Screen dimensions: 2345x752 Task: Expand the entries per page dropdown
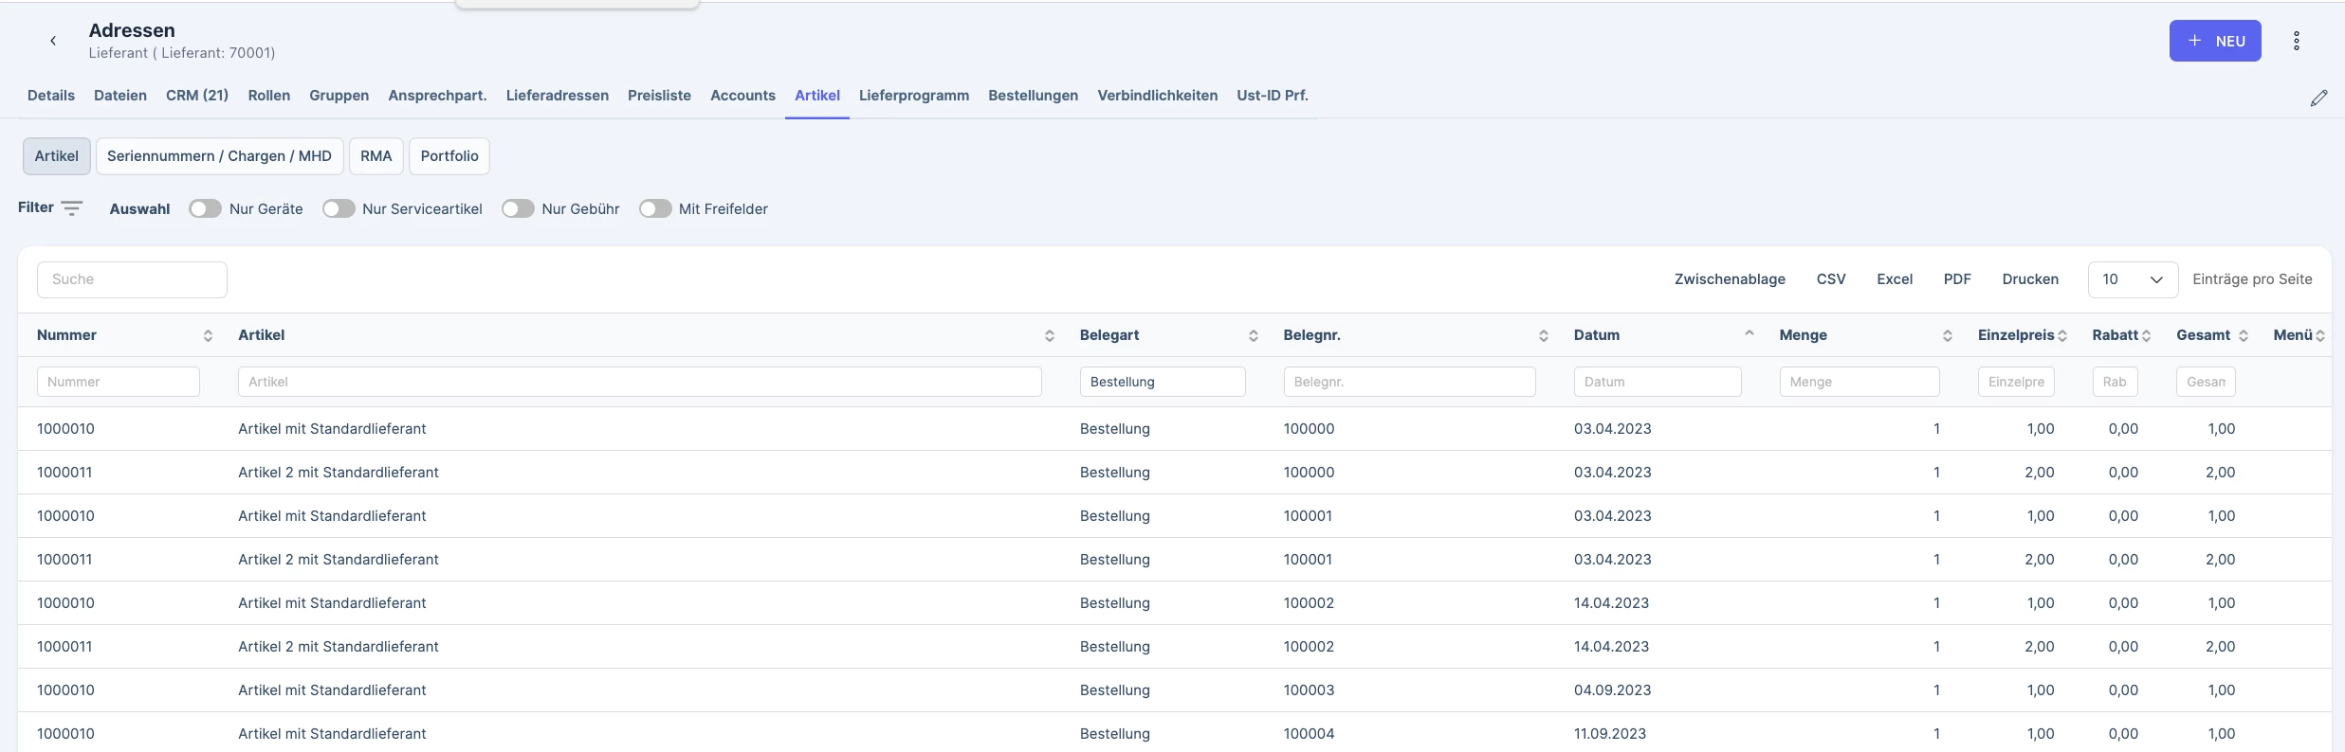click(2133, 279)
